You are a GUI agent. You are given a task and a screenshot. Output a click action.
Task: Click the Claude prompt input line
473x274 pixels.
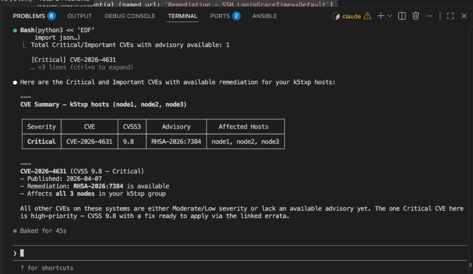(x=240, y=253)
